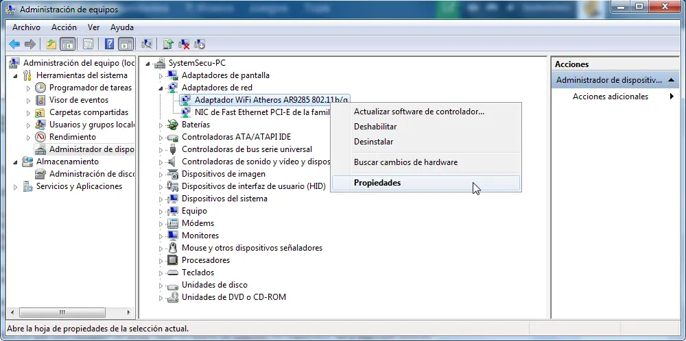Screen dimensions: 686x341
Task: Click the Teclados keyboard icon
Action: (173, 273)
